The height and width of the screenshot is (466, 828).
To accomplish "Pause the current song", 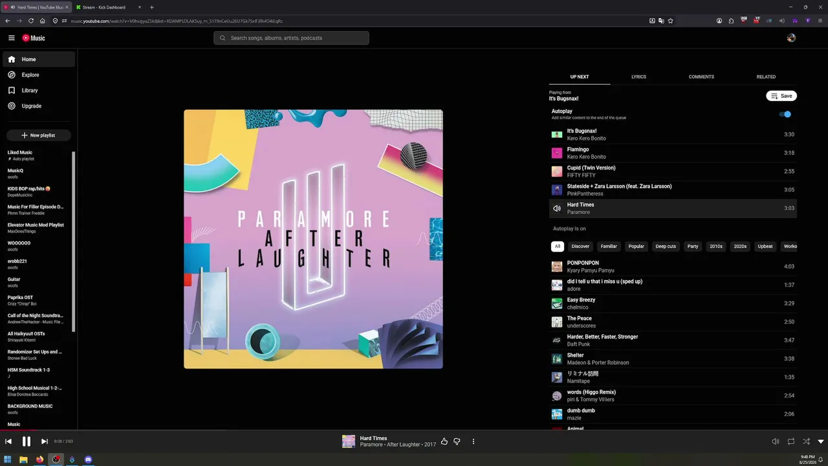I will 27,441.
